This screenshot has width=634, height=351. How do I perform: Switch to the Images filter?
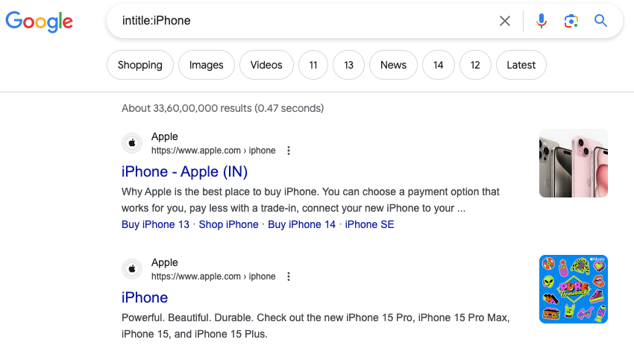click(x=207, y=65)
